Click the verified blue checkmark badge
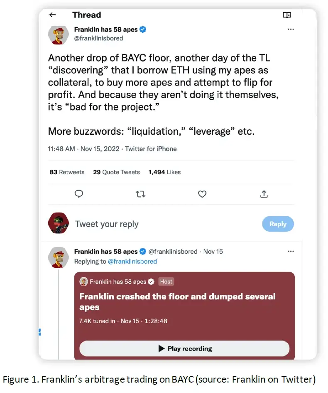Viewport: 328px width, 393px height. point(142,30)
